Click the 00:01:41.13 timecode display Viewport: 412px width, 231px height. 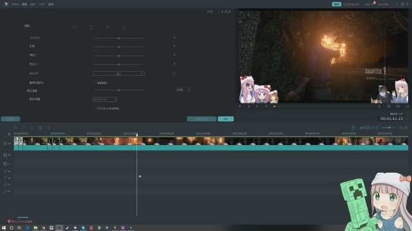point(391,119)
